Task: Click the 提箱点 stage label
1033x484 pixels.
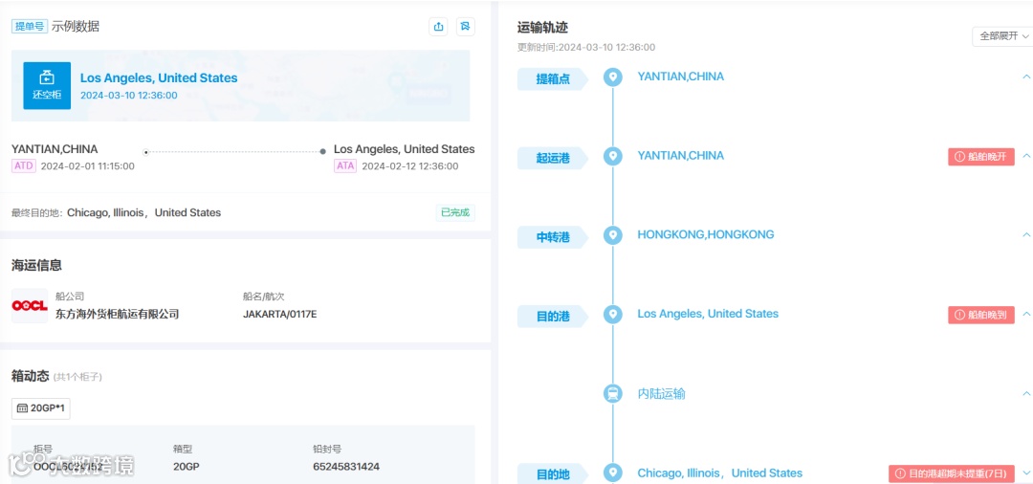Action: (x=553, y=79)
